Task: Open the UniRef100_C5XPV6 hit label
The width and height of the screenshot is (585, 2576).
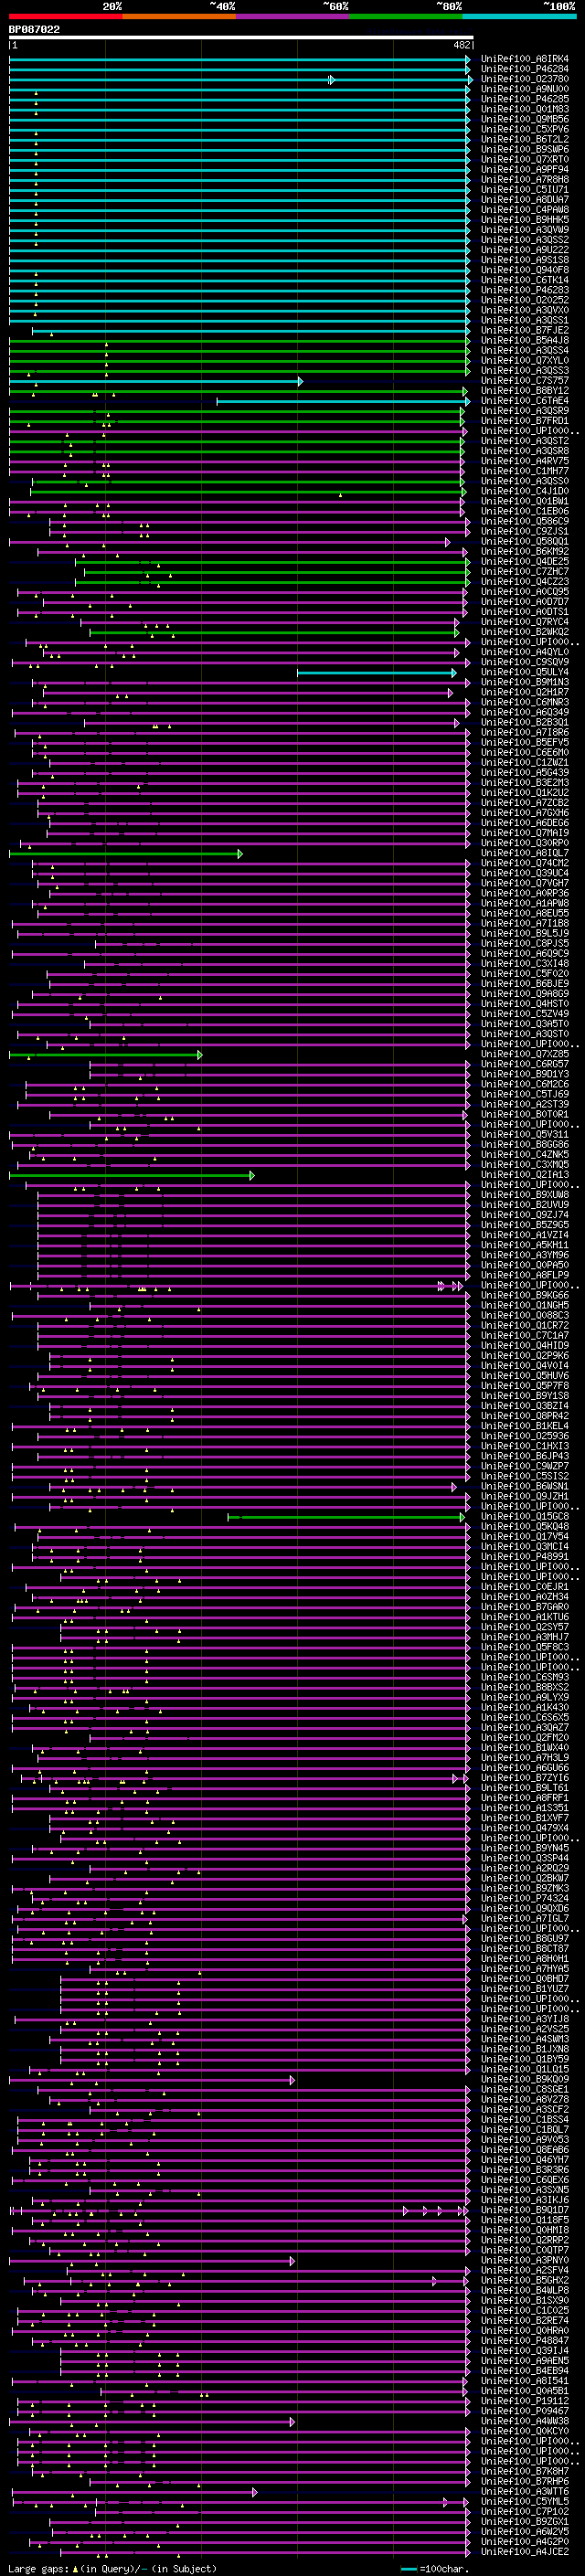Action: (524, 129)
